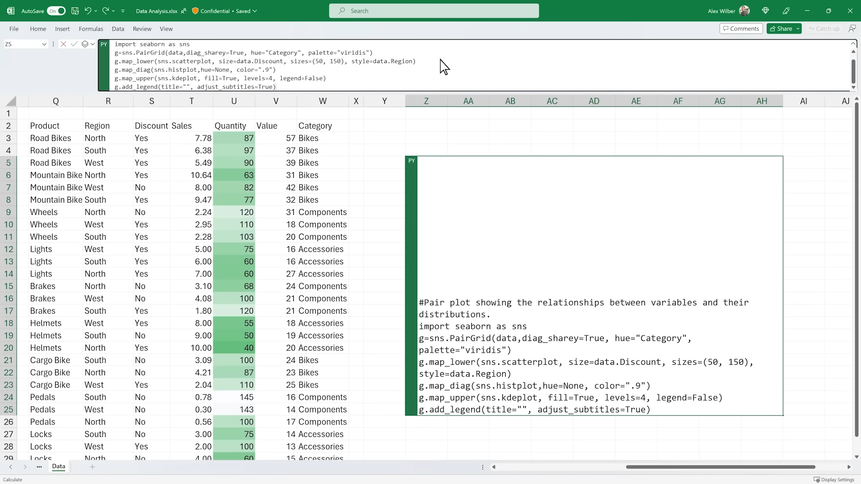
Task: Expand the Name Box dropdown arrow
Action: coord(44,44)
